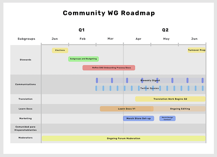Image resolution: width=217 pixels, height=157 pixels.
Task: Click the Communications subgroup label
Action: tap(26, 84)
